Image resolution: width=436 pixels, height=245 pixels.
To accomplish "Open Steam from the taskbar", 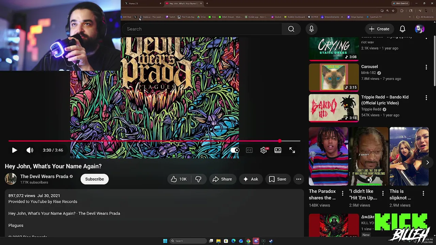I will [271, 241].
